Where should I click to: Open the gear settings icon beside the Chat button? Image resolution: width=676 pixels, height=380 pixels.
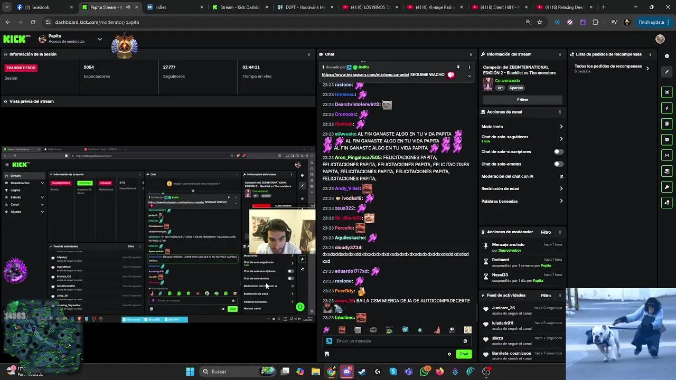(449, 354)
